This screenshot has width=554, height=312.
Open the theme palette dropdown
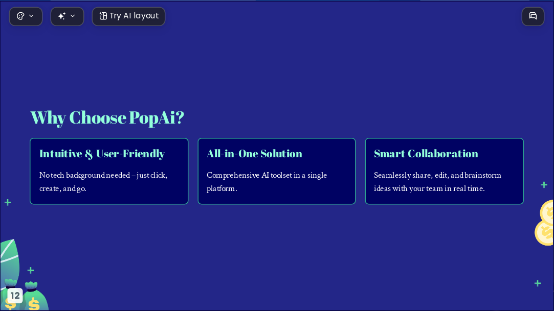point(26,16)
